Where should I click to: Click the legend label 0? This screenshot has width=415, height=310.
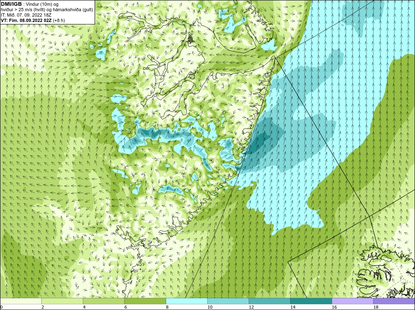click(2, 307)
